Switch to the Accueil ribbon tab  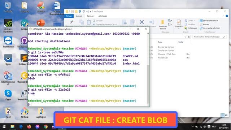[x=79, y=16]
